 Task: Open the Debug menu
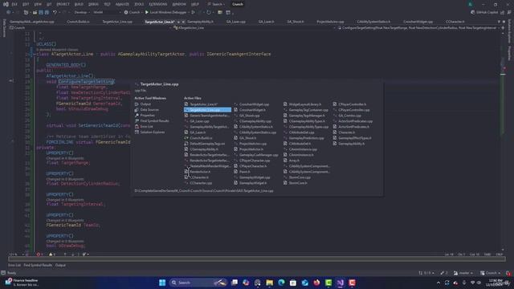pyautogui.click(x=93, y=4)
